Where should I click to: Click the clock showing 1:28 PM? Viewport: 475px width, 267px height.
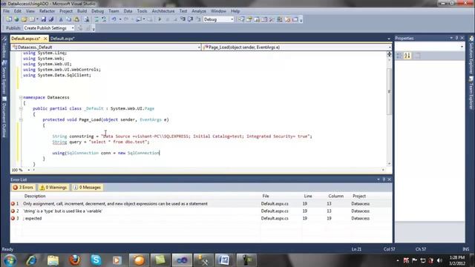[x=457, y=257]
